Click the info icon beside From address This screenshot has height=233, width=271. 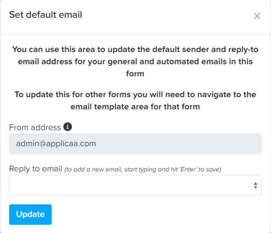(x=68, y=127)
